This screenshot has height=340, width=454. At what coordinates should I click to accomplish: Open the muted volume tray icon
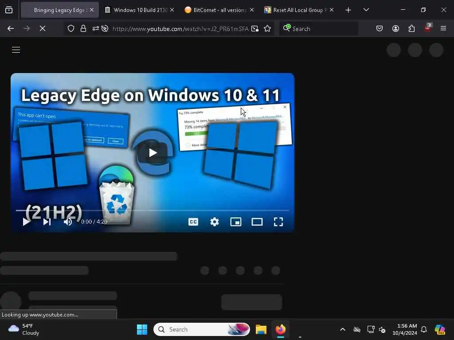382,329
